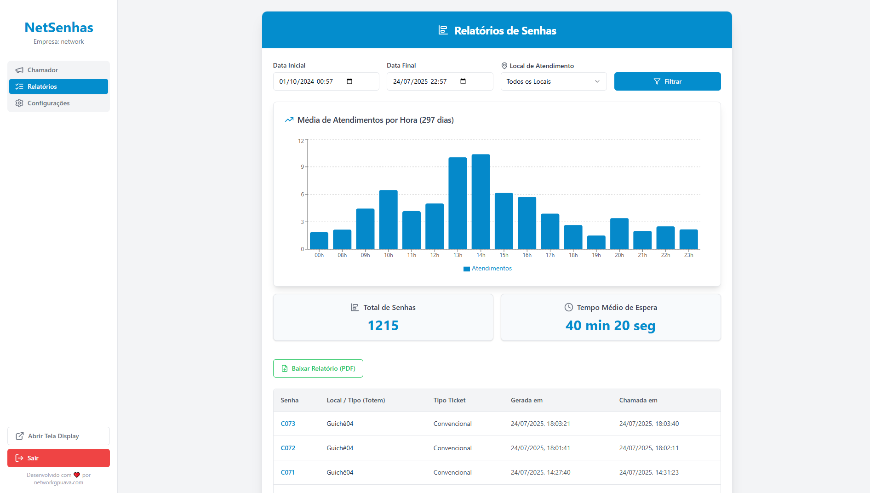
Task: Click the red heart icon in footer
Action: [x=77, y=475]
